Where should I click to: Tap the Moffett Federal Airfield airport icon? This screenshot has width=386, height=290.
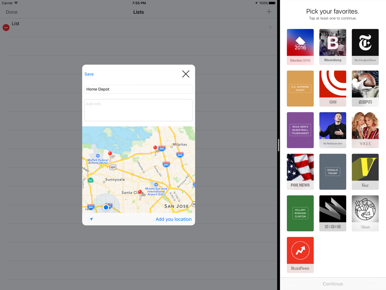point(98,155)
